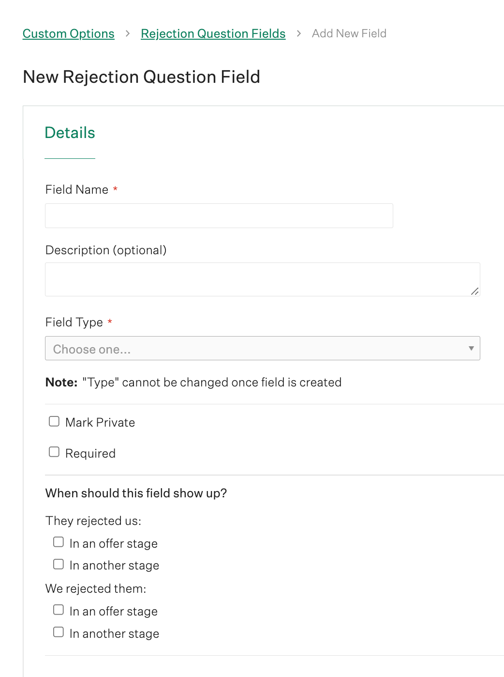Open the Custom Options breadcrumb link

68,33
